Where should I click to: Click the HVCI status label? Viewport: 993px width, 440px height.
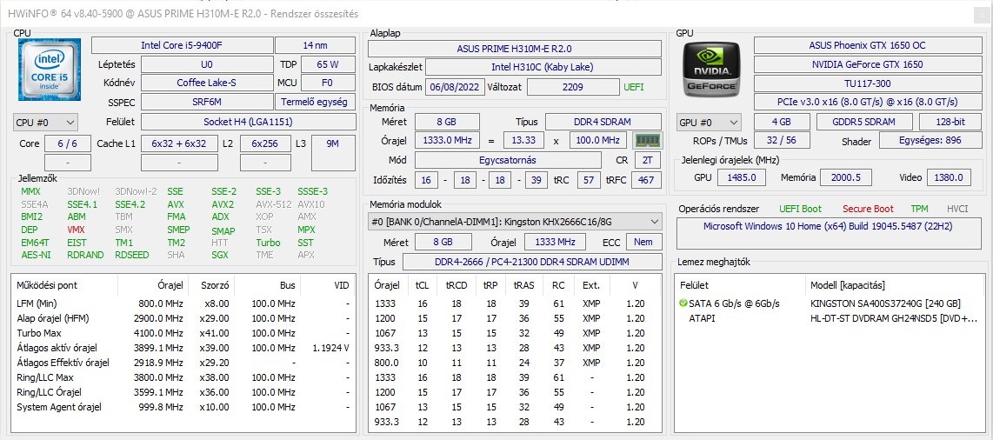coord(956,209)
